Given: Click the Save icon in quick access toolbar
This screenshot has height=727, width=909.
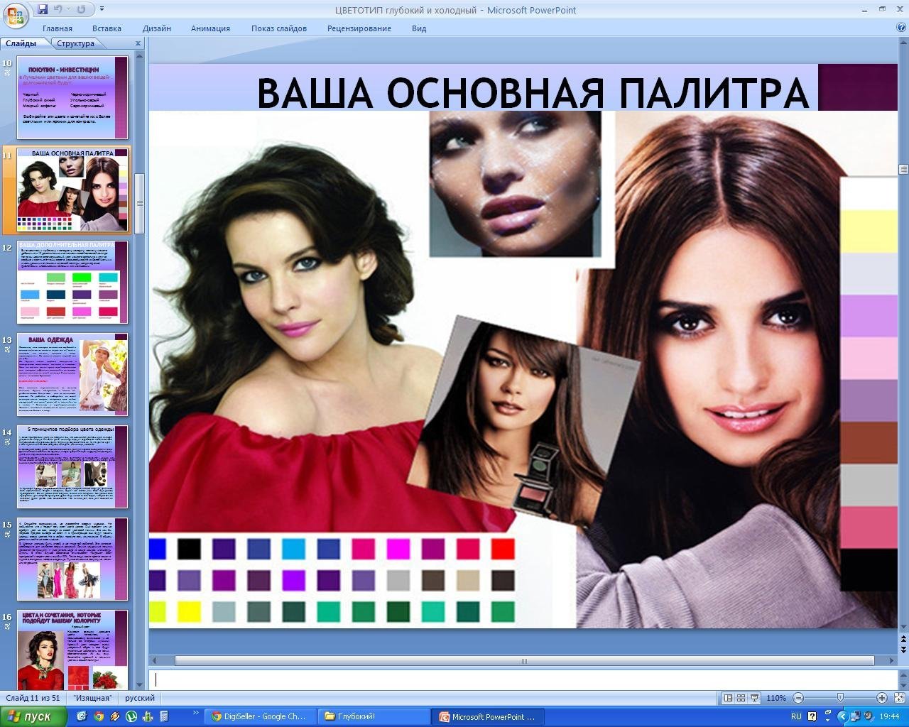Looking at the screenshot, I should [x=43, y=9].
